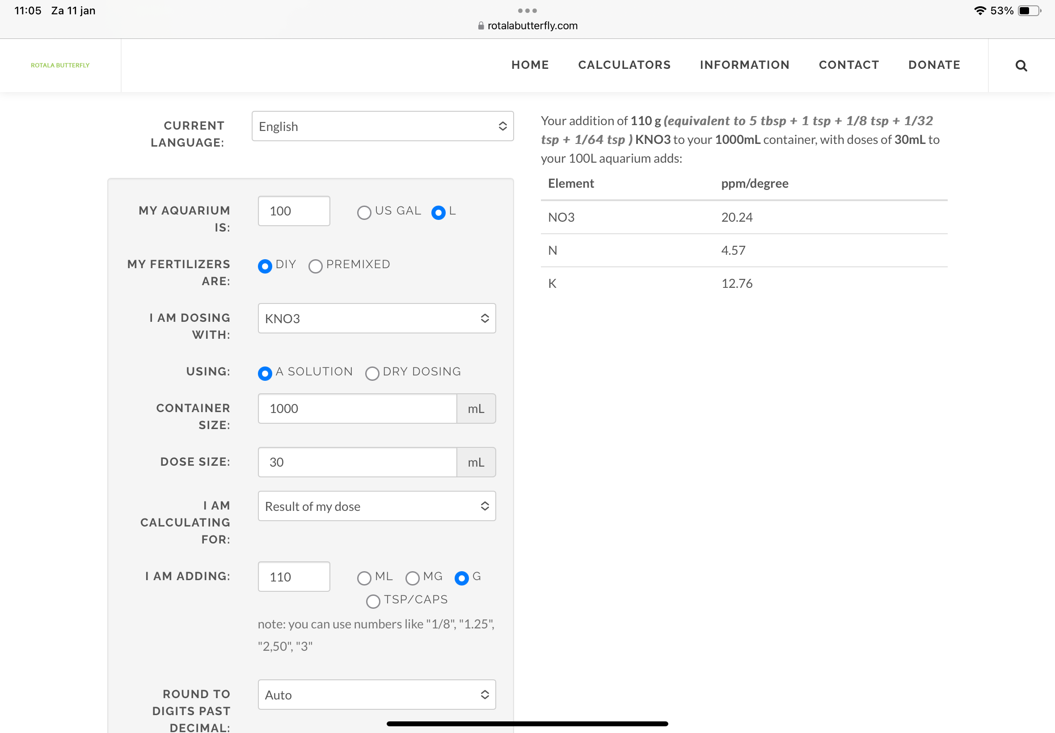The height and width of the screenshot is (733, 1055).
Task: Tap the battery status icon
Action: click(1029, 11)
